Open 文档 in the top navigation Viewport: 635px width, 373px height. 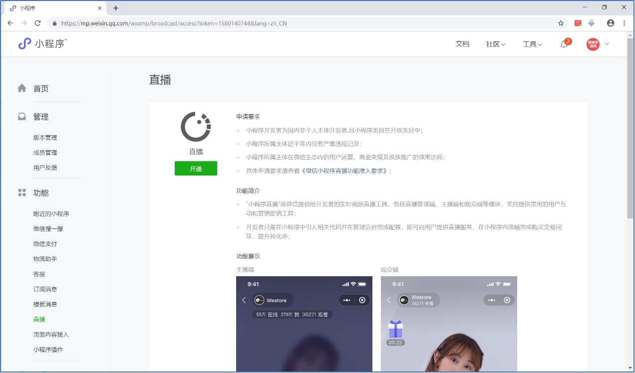click(x=463, y=44)
